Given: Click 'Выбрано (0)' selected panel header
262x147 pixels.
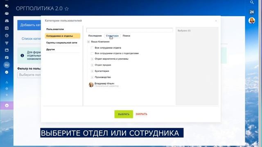Looking at the screenshot, I should tap(184, 31).
